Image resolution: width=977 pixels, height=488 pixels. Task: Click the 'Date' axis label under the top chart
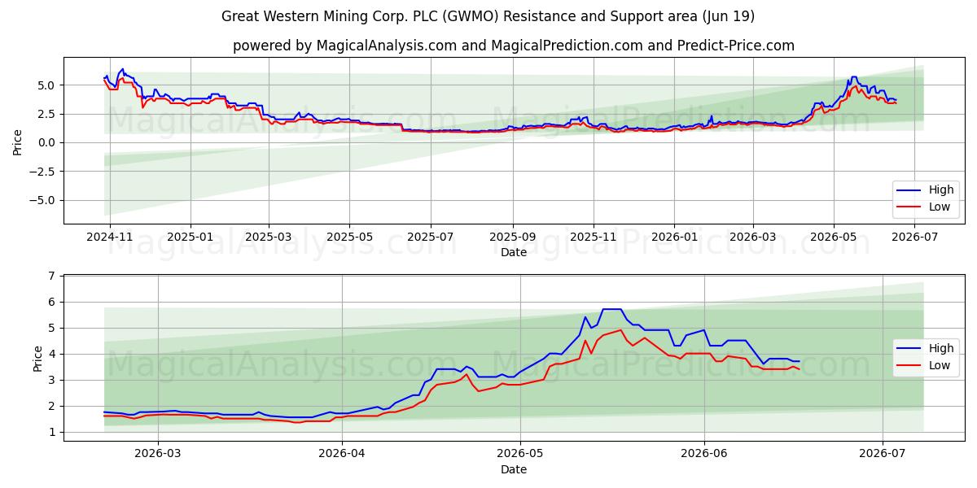point(514,252)
